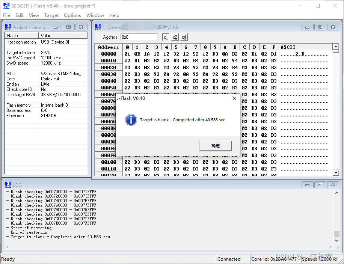Image resolution: width=344 pixels, height=264 pixels.
Task: Maximize the Project panel
Action: tap(68, 27)
